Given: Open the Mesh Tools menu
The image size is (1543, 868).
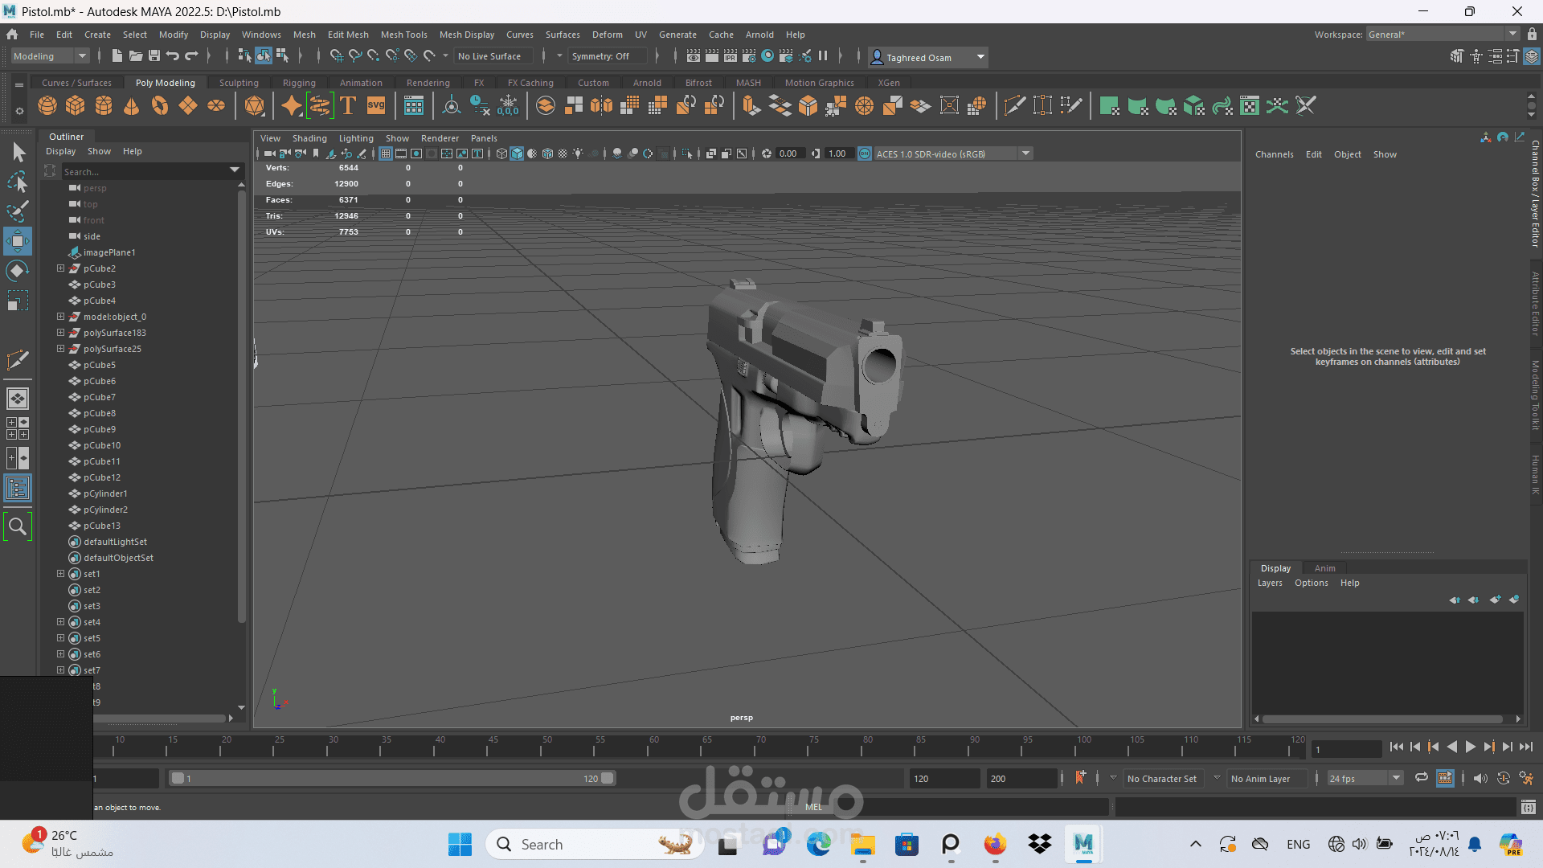Looking at the screenshot, I should tap(403, 35).
